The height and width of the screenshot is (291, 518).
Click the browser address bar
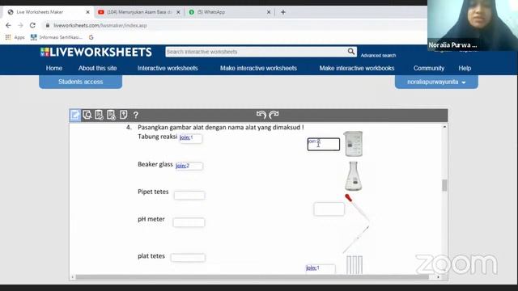tap(231, 25)
